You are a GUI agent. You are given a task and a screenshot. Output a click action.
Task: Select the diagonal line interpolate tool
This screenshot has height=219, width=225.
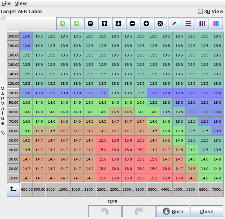pos(174,23)
